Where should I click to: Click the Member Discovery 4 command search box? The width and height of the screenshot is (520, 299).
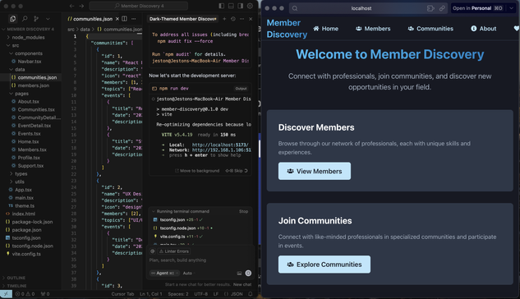click(x=139, y=6)
